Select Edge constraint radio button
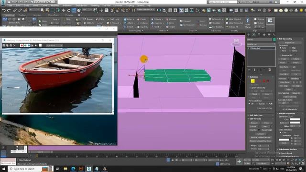The image size is (306, 172). pyautogui.click(x=290, y=48)
